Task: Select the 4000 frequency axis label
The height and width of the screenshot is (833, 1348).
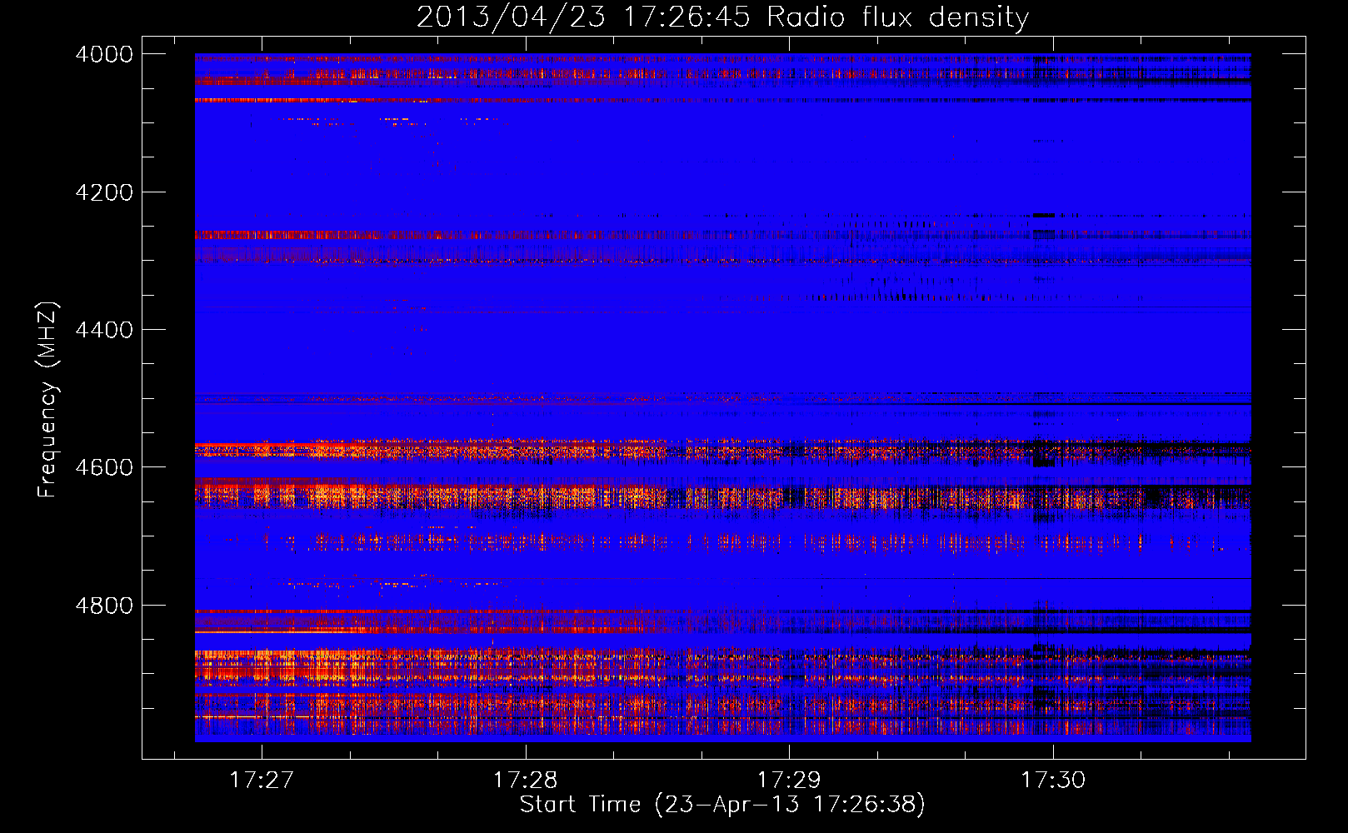Action: (x=104, y=54)
